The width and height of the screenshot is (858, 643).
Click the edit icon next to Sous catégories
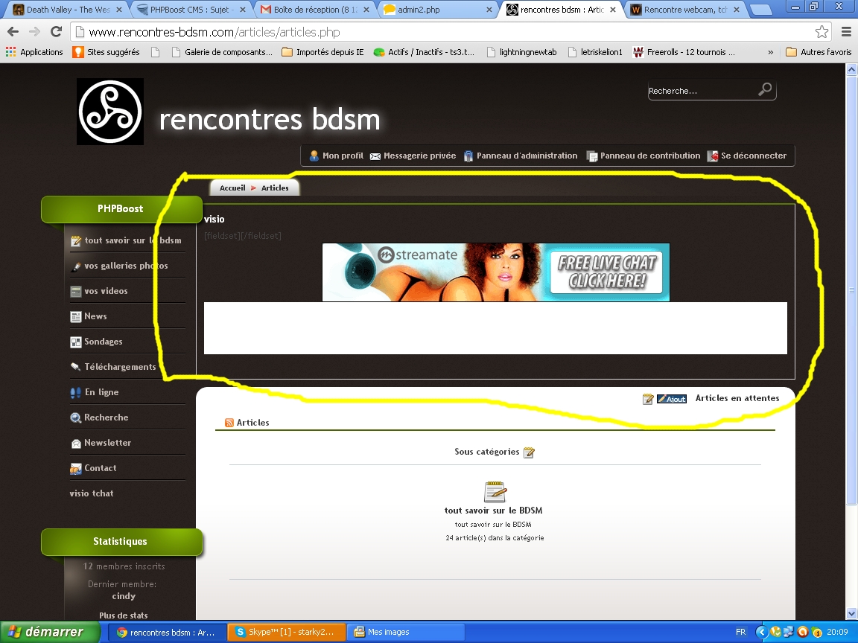tap(529, 452)
